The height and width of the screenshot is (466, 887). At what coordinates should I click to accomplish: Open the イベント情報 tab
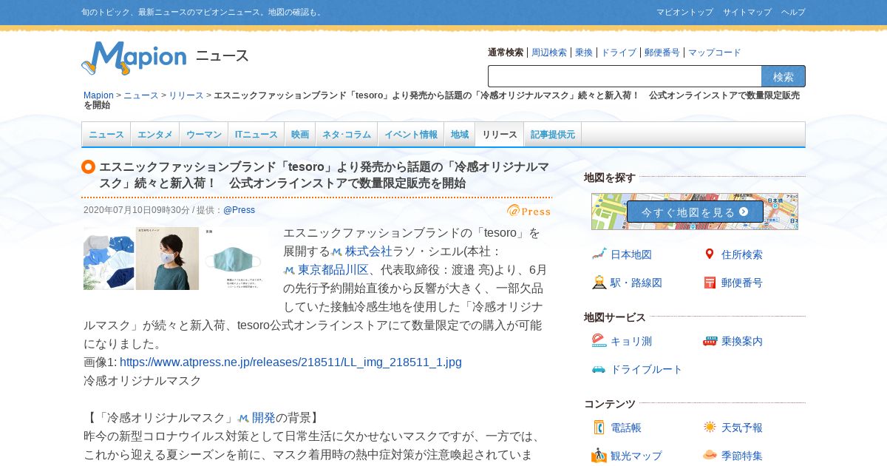click(x=411, y=135)
